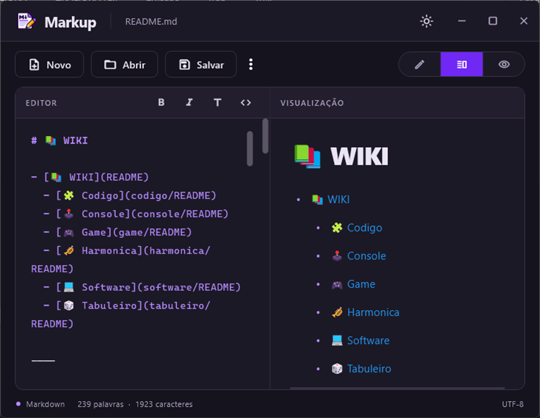The image size is (540, 418).
Task: Apply bold formatting in editor
Action: [161, 102]
